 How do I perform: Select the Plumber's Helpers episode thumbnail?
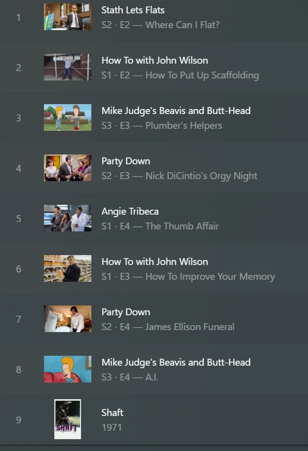(x=68, y=118)
